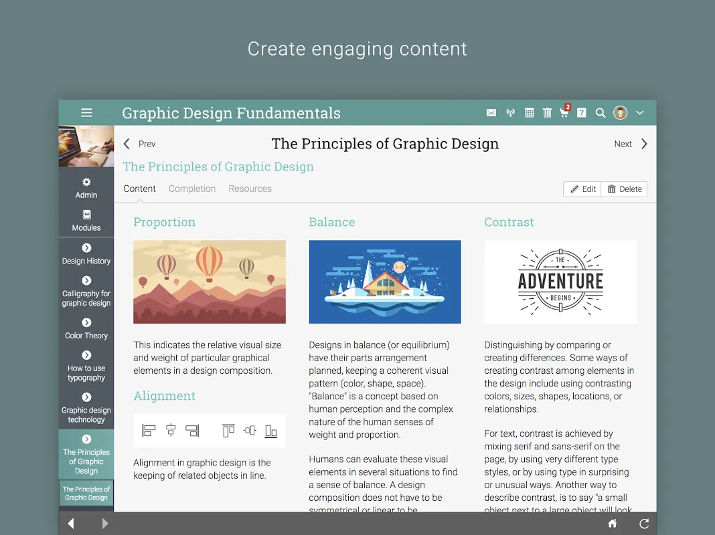The image size is (715, 535).
Task: Expand the user profile dropdown arrow
Action: coord(640,113)
